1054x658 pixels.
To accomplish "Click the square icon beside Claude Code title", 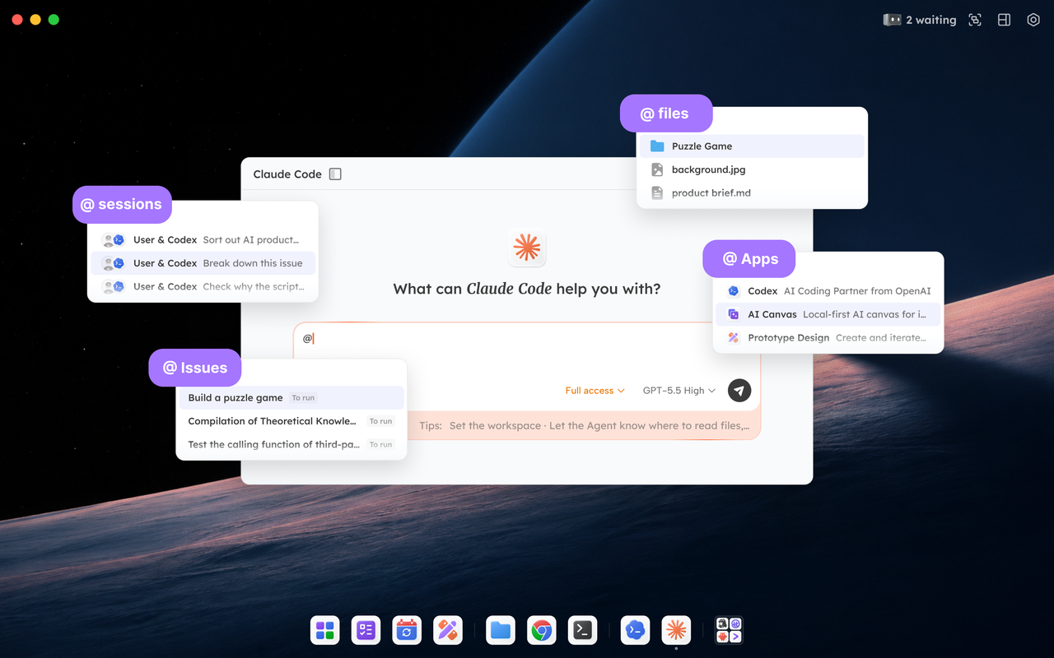I will click(335, 174).
